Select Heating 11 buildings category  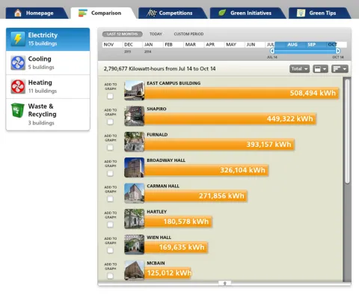(48, 86)
